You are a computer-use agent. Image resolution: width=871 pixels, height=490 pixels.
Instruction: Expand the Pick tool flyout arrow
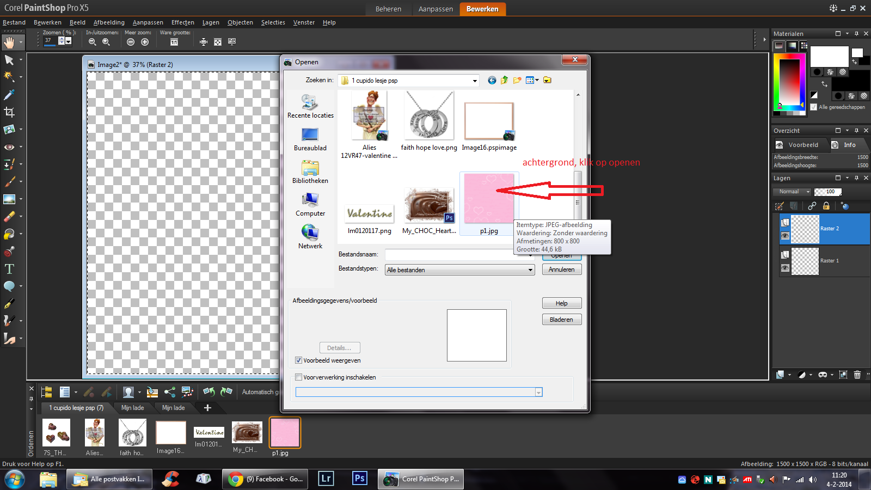21,60
